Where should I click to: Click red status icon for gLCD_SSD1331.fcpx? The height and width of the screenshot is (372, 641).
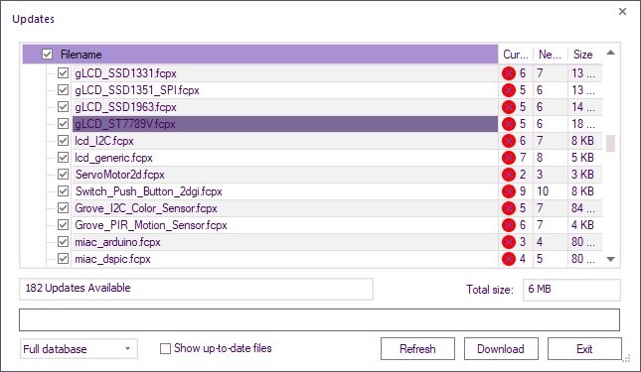[509, 73]
